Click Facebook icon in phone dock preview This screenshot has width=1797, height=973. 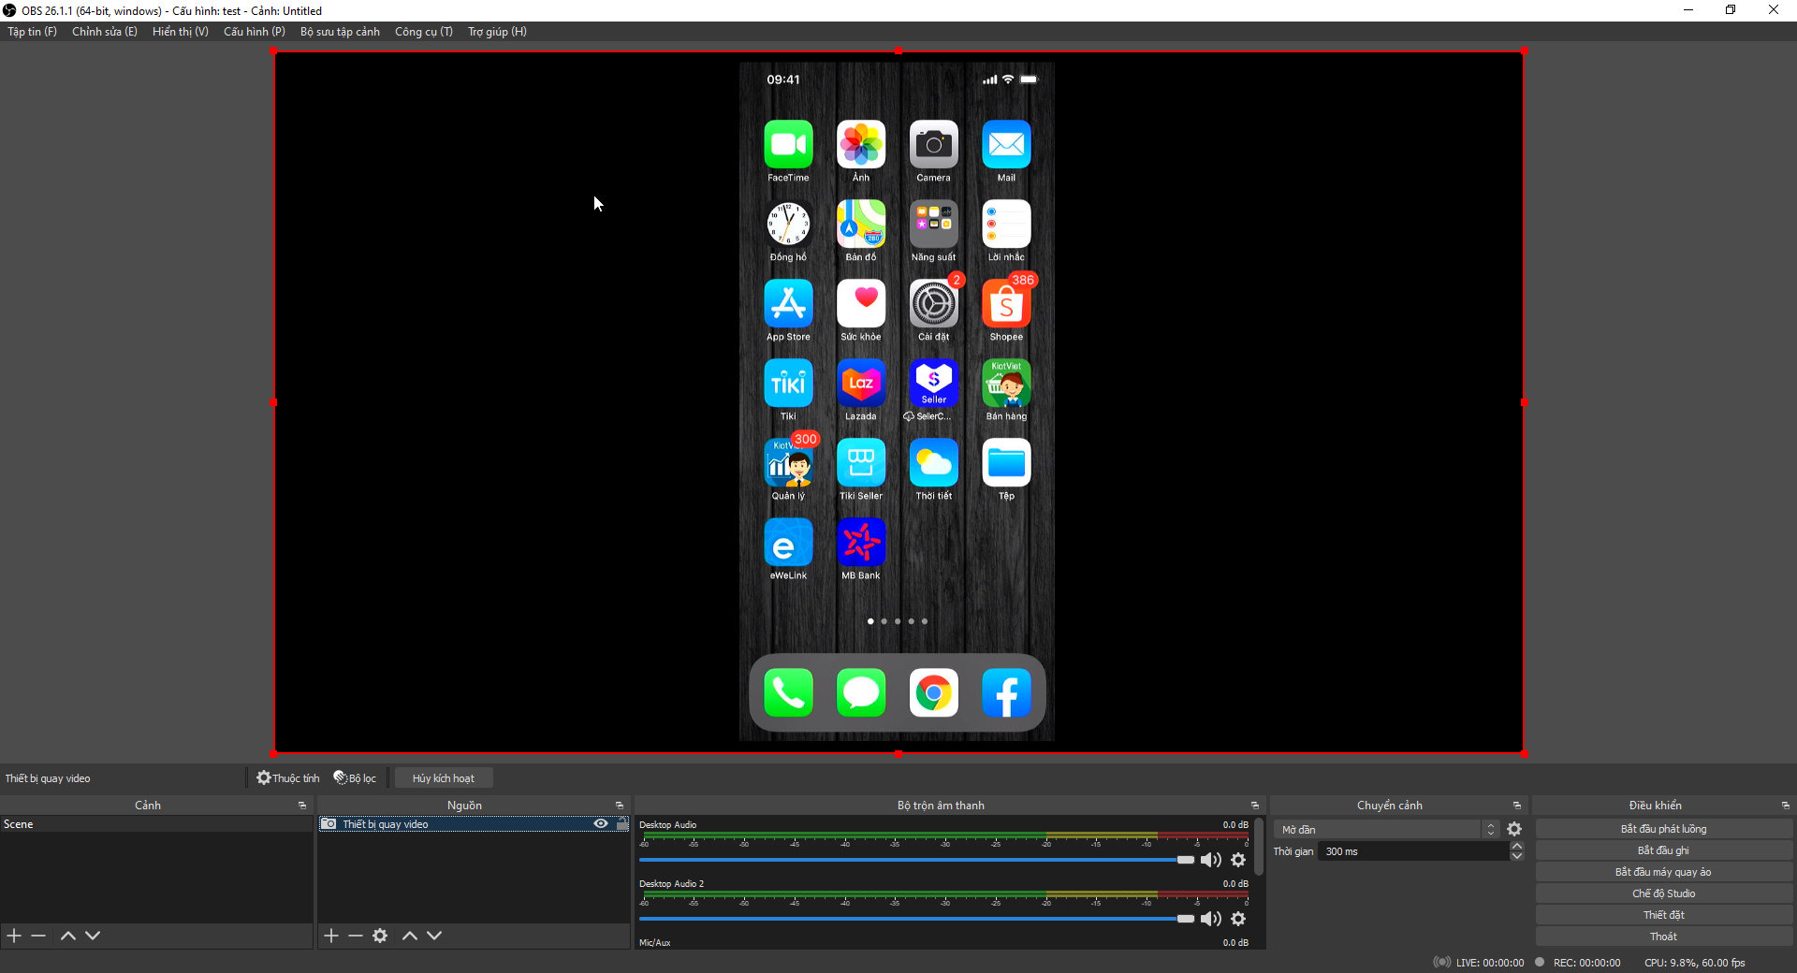pos(1006,692)
